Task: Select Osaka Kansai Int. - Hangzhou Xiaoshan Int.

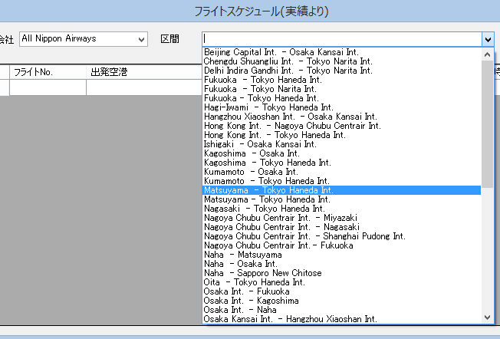Action: [x=290, y=319]
